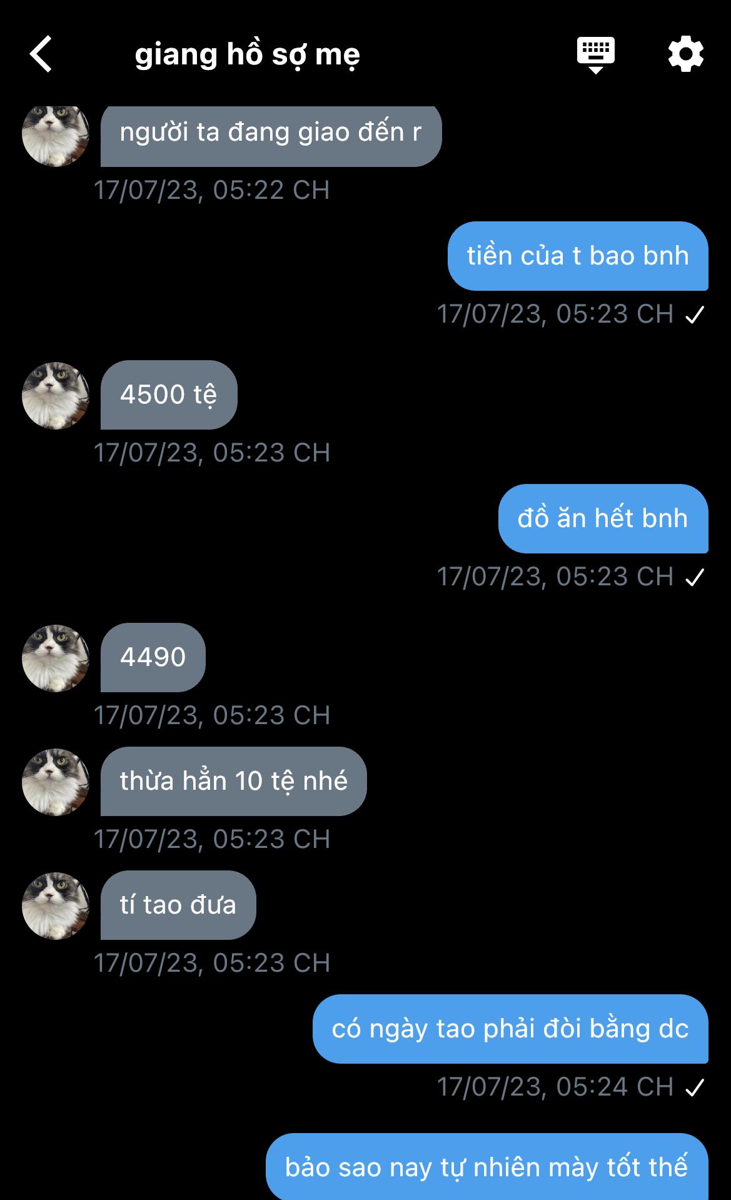Screen dimensions: 731x1200
Task: Select 'thừa hẳn 10 tệ nhé' message
Action: coord(234,781)
